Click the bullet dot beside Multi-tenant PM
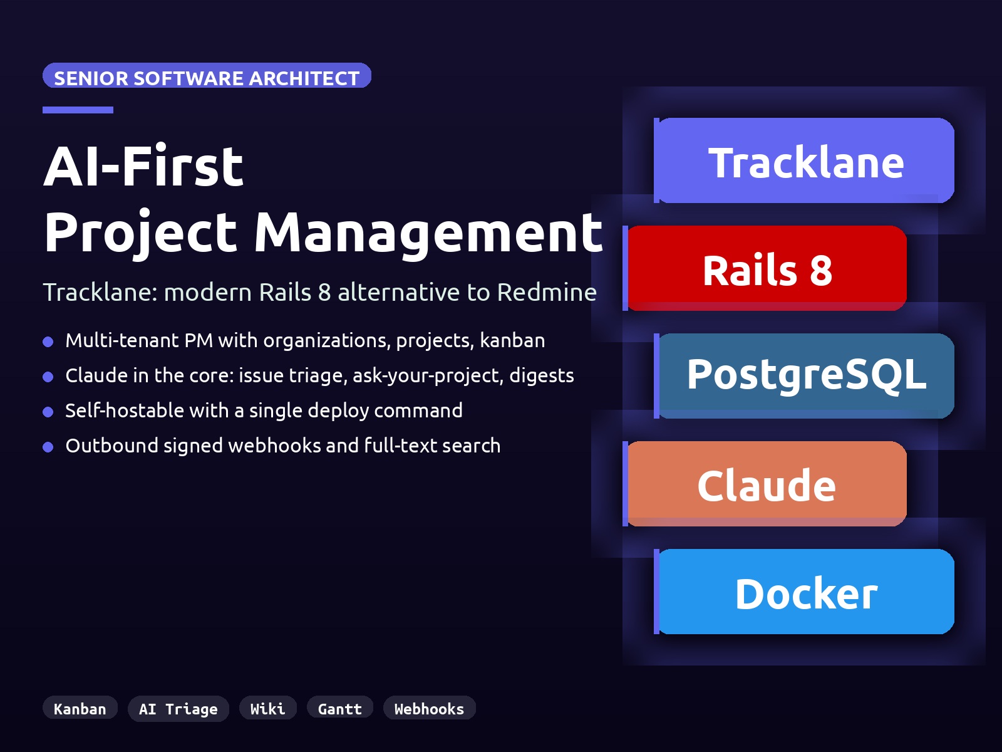This screenshot has width=1002, height=752. click(x=48, y=342)
